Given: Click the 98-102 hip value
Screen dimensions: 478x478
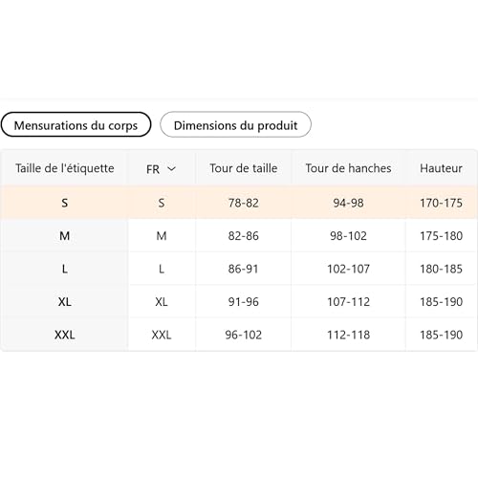Looking at the screenshot, I should point(348,236).
